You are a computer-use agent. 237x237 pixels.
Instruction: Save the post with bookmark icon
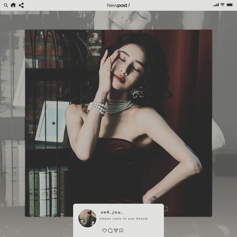click(121, 231)
